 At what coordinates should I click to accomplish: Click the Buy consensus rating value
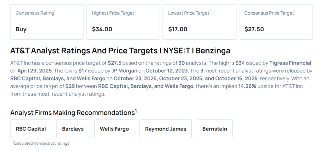click(x=21, y=29)
